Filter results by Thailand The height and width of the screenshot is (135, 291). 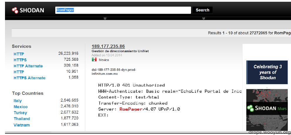[x=22, y=119]
